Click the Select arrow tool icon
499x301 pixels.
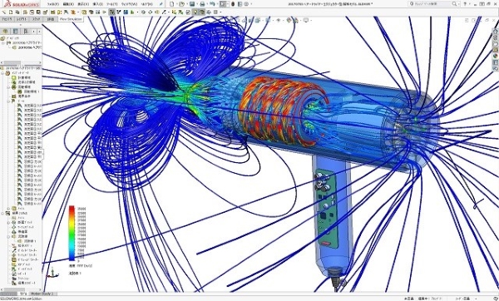pyautogui.click(x=223, y=4)
